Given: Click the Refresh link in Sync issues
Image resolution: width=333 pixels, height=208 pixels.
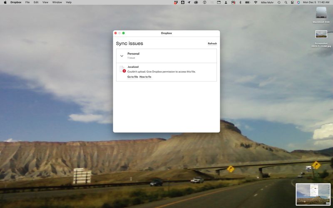Looking at the screenshot, I should pos(212,44).
